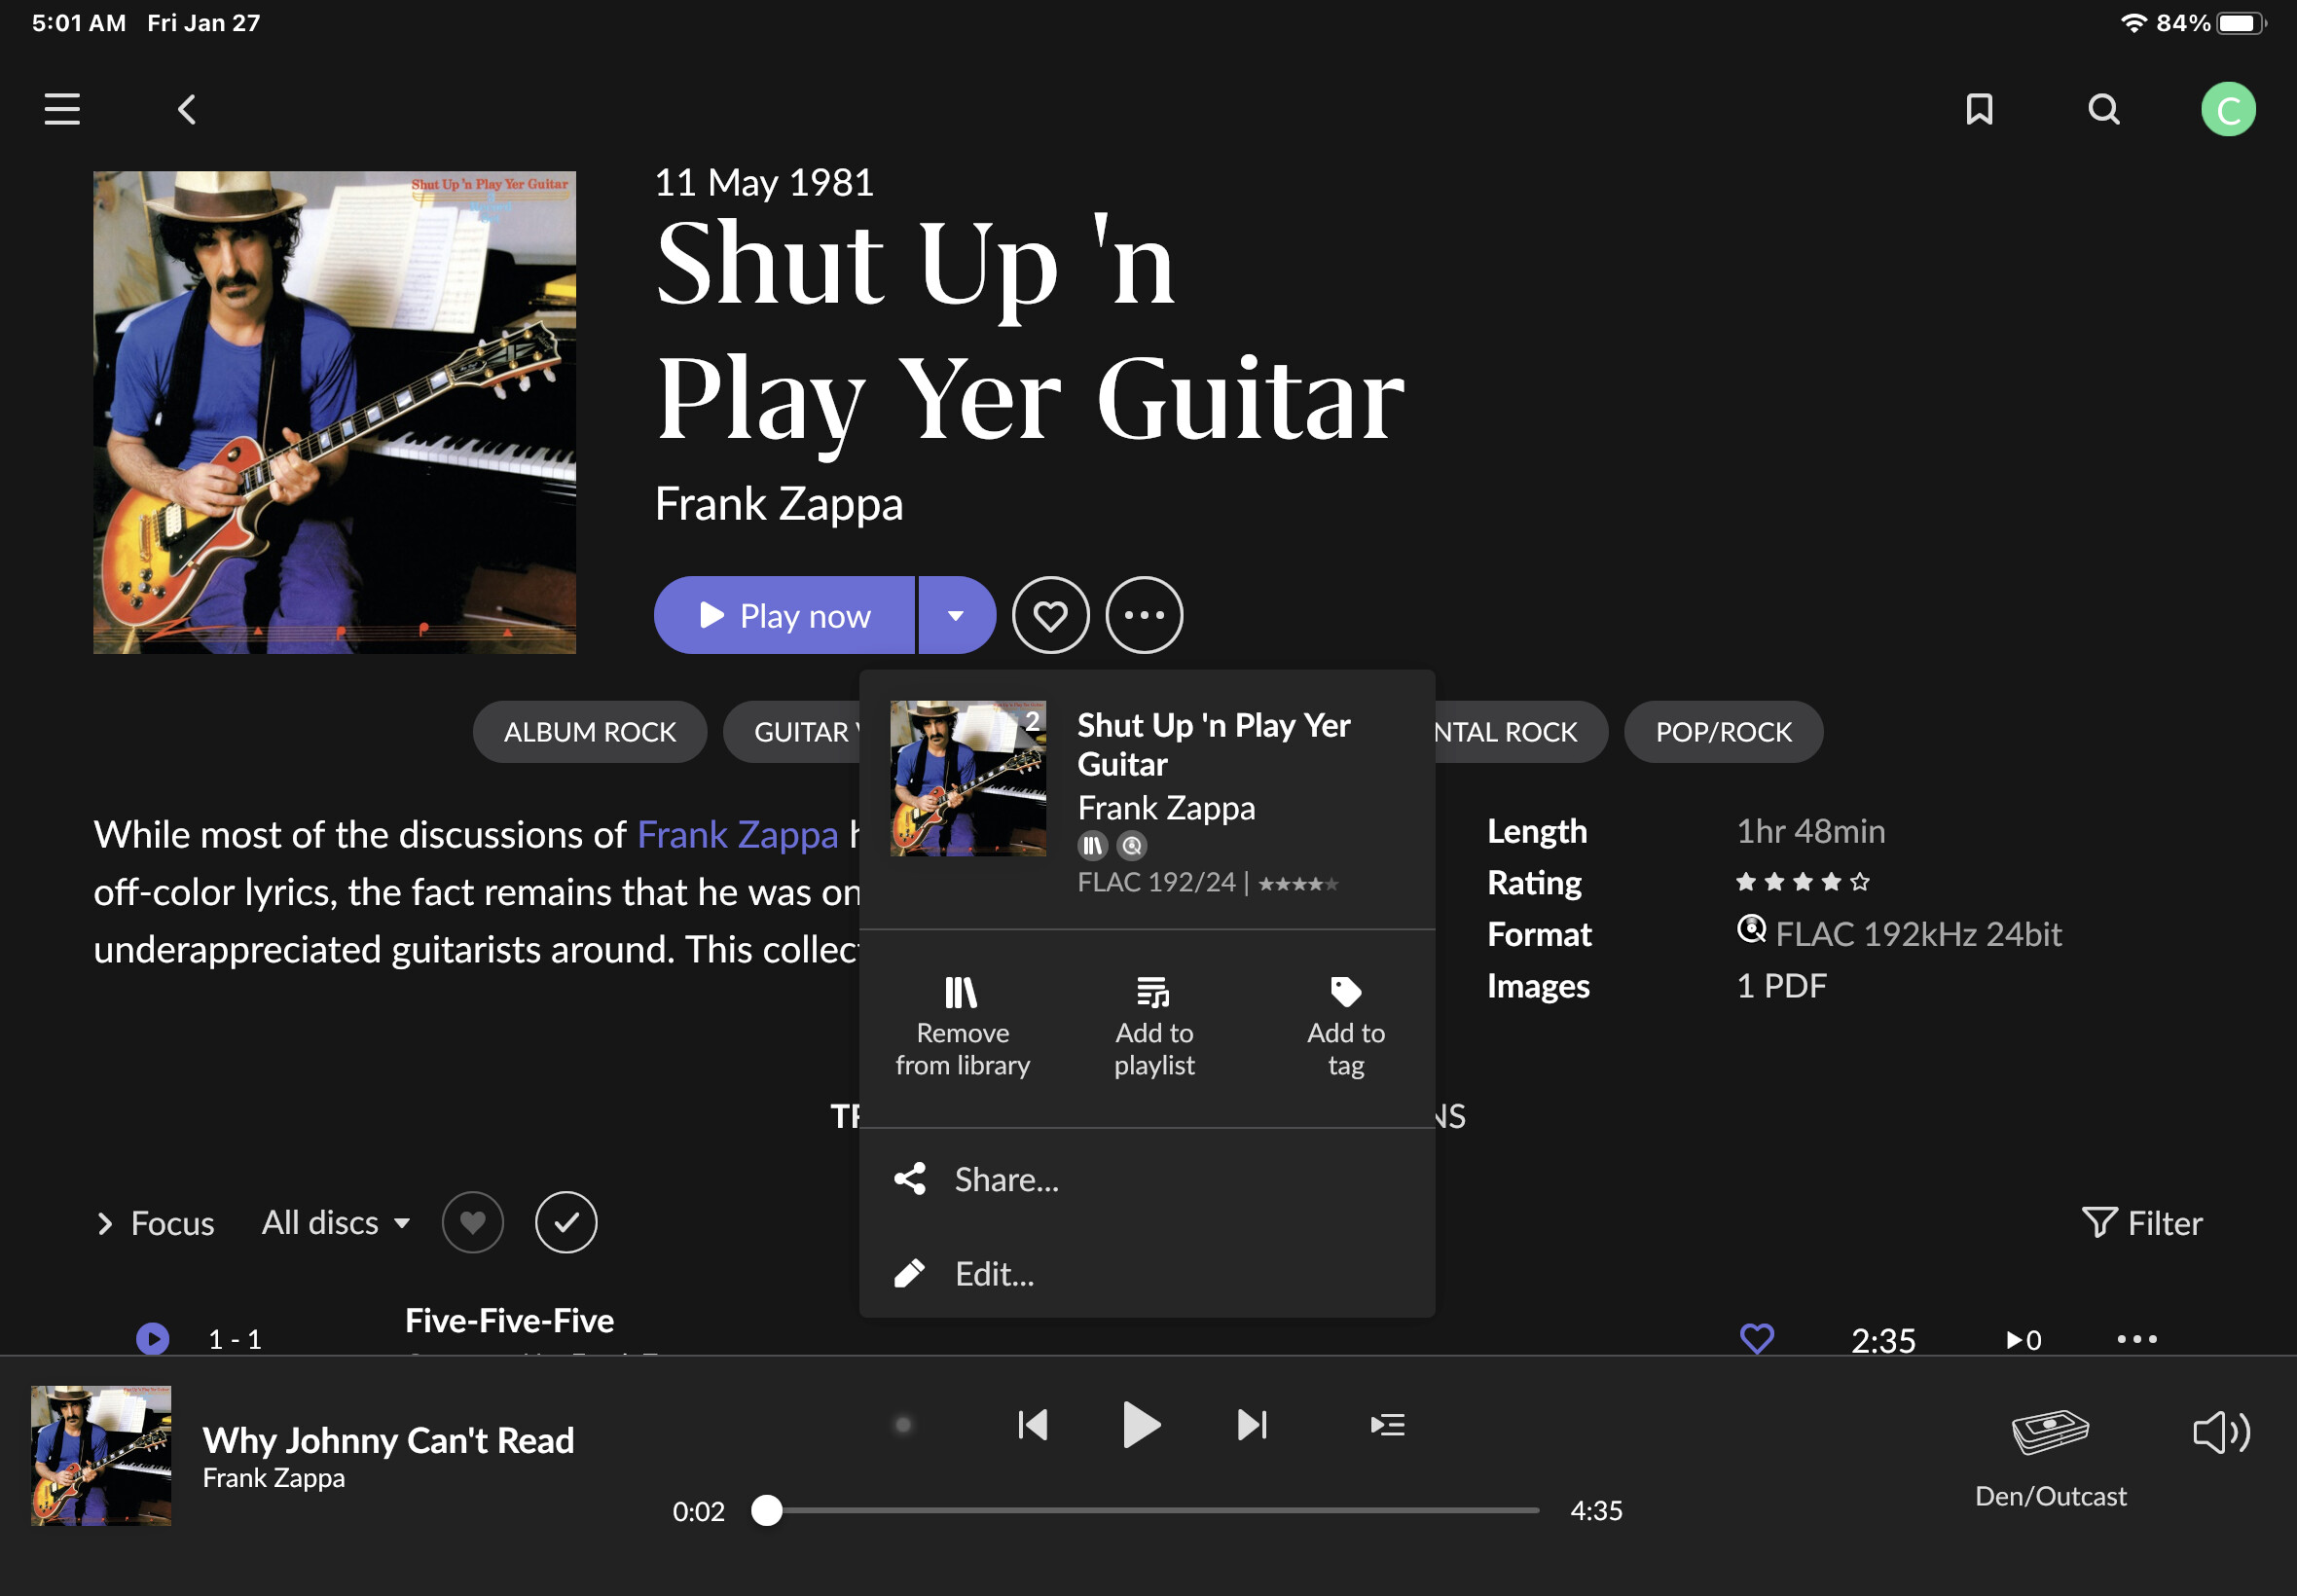Open the green profile avatar C

[x=2228, y=109]
